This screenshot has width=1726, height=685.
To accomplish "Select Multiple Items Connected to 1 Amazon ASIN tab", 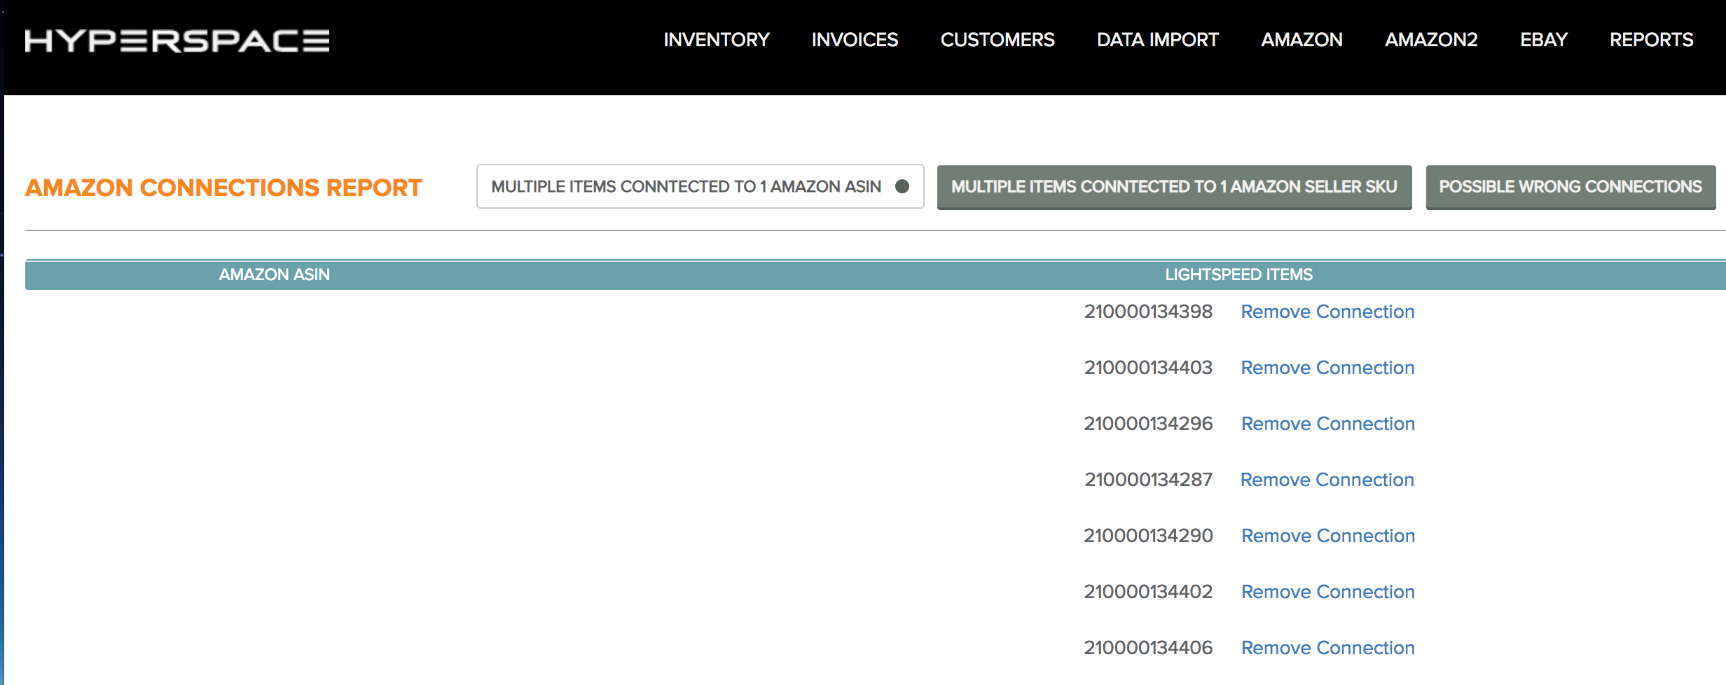I will click(x=700, y=186).
